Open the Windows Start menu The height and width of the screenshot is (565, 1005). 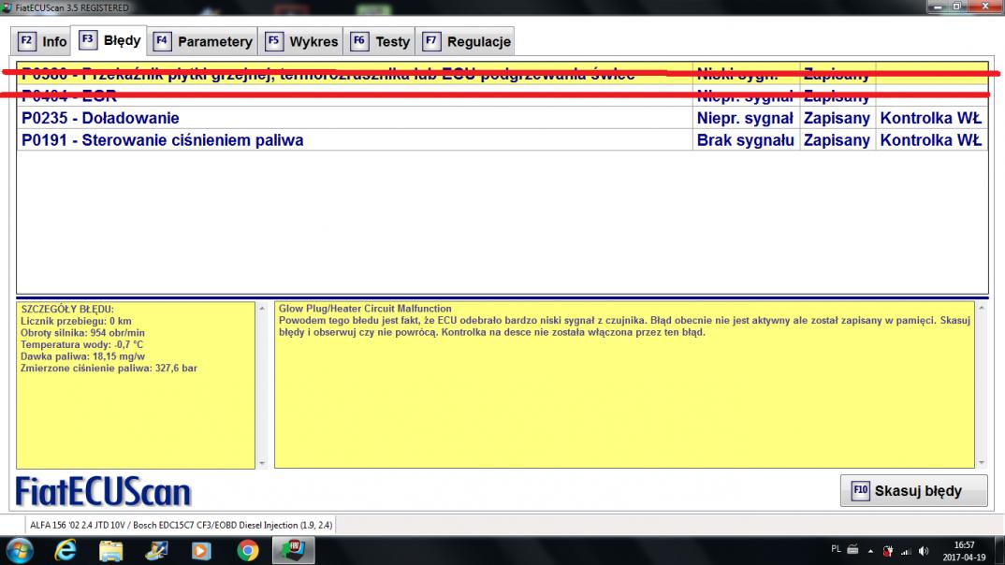tap(20, 550)
